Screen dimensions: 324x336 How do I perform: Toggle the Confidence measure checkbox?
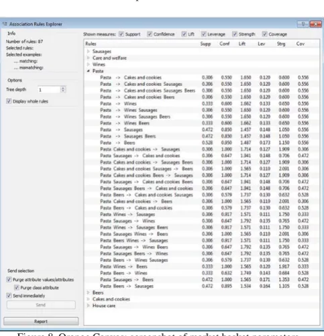(150, 34)
